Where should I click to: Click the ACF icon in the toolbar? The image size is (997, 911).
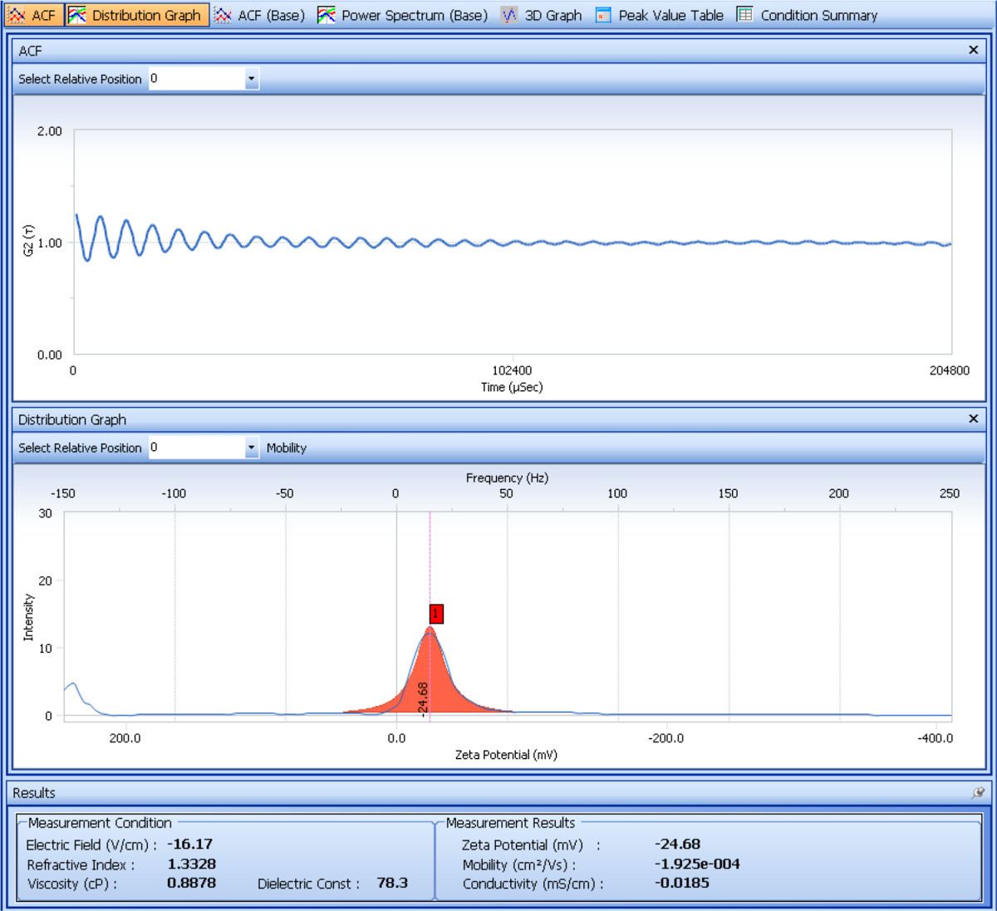click(17, 15)
